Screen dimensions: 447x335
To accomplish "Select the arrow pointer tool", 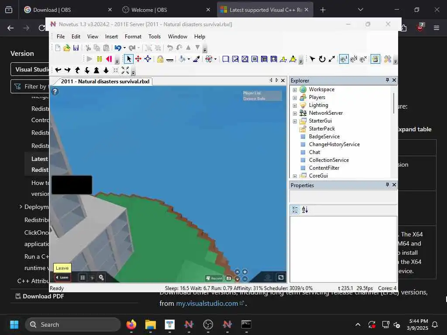I will tap(129, 59).
